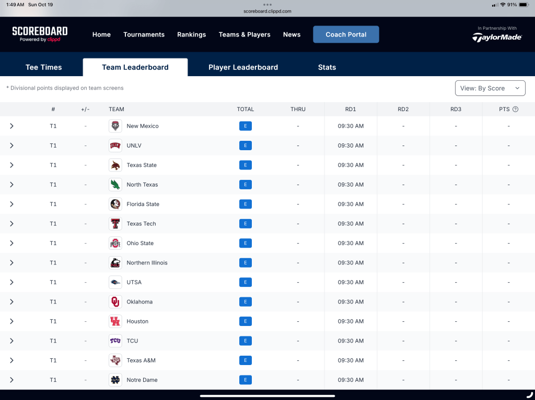This screenshot has width=535, height=400.
Task: Expand the UNLV team row
Action: [11, 146]
